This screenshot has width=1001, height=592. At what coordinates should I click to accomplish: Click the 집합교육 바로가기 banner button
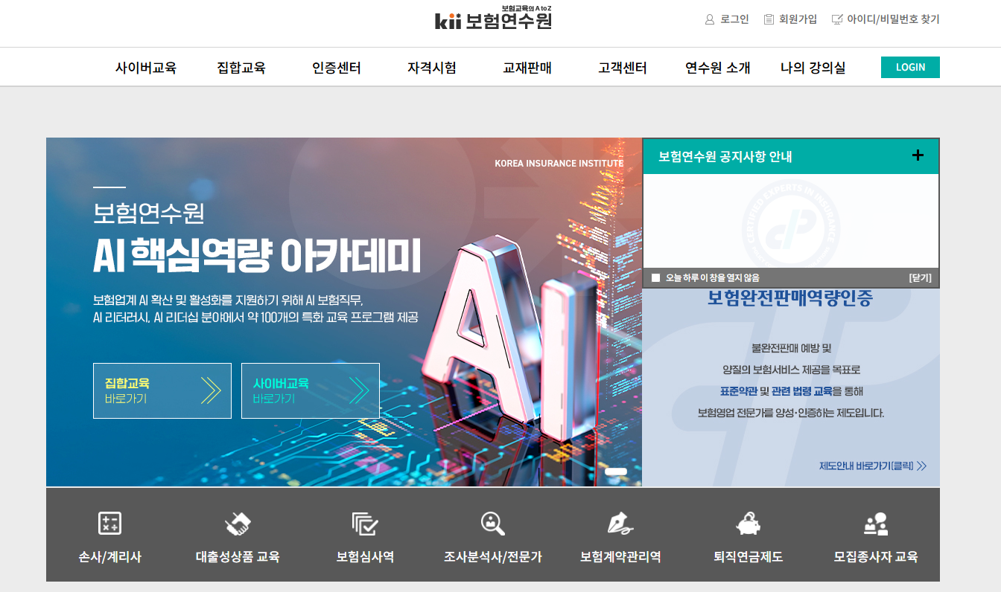coord(162,390)
